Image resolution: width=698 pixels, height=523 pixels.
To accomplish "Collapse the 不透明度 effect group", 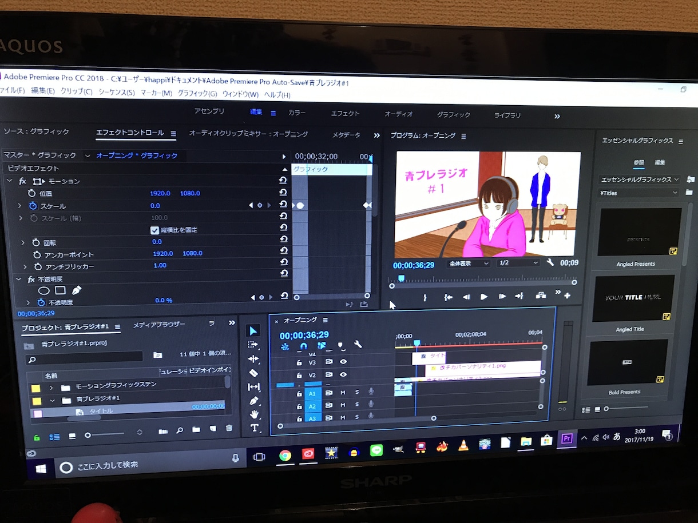I will tap(18, 279).
